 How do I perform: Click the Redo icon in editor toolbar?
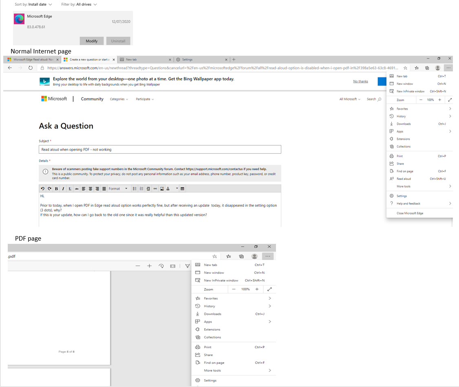(x=49, y=188)
